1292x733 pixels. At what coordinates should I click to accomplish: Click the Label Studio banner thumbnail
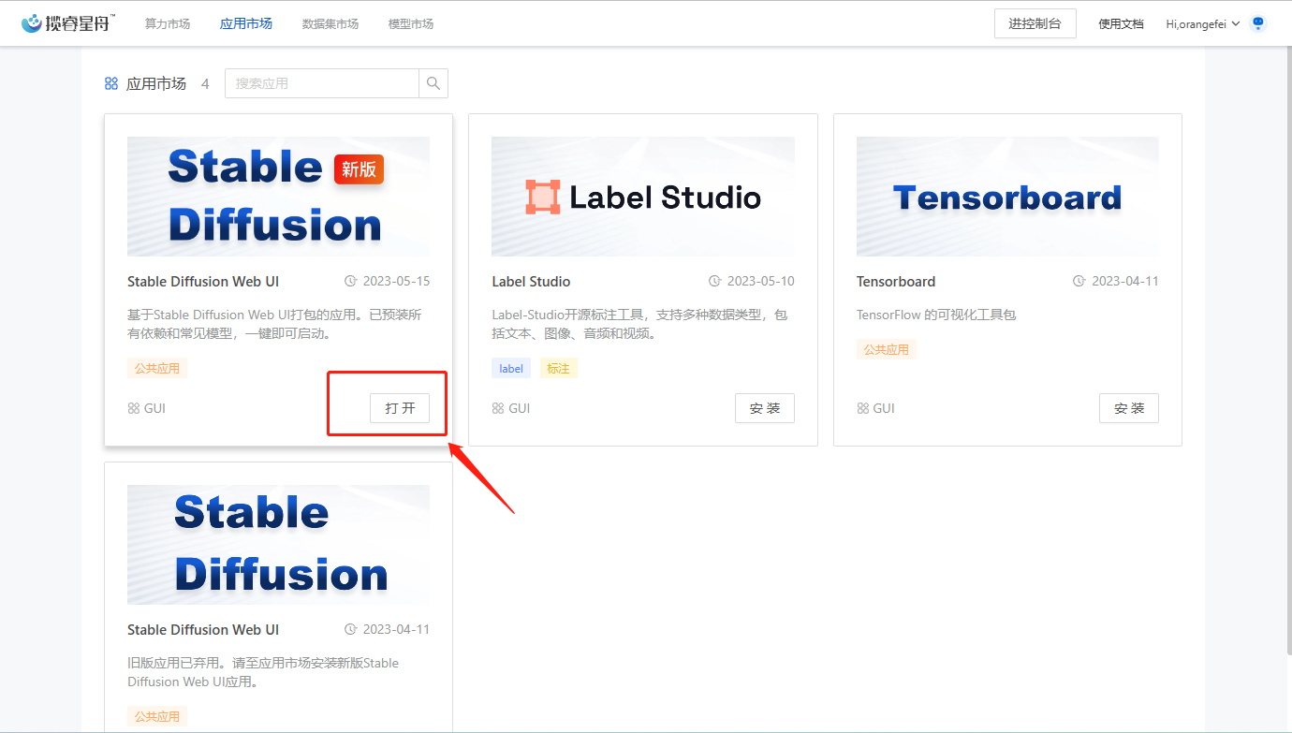[642, 197]
